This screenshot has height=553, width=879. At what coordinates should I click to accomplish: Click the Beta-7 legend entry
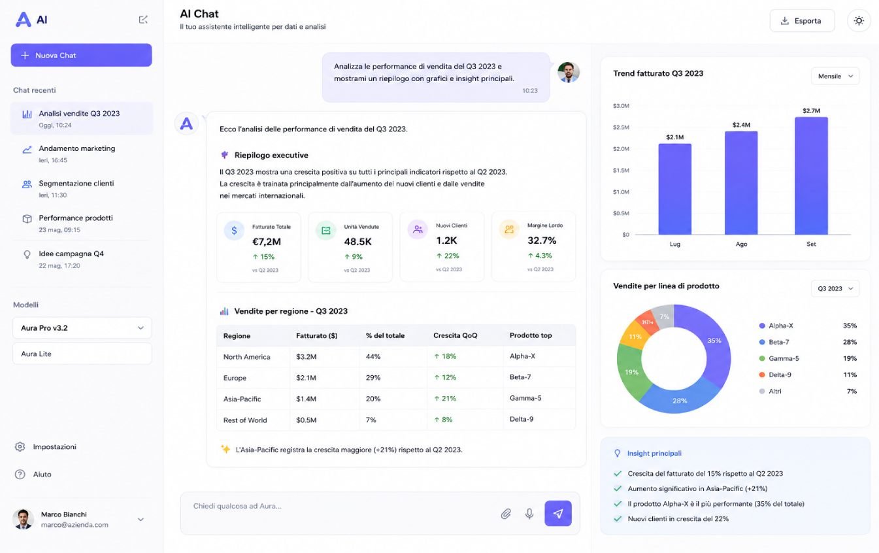click(808, 342)
